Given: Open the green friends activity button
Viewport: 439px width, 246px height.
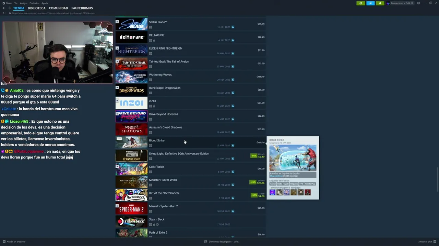Looking at the screenshot, I should tap(361, 3).
